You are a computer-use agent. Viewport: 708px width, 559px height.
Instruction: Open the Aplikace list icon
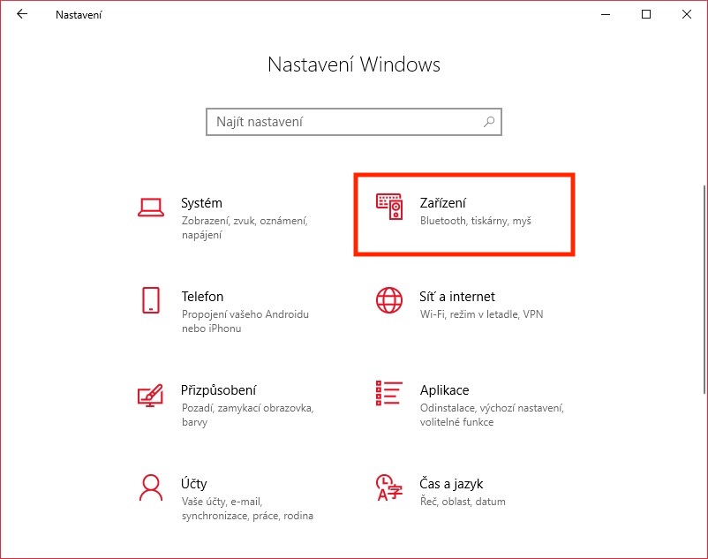pyautogui.click(x=389, y=394)
